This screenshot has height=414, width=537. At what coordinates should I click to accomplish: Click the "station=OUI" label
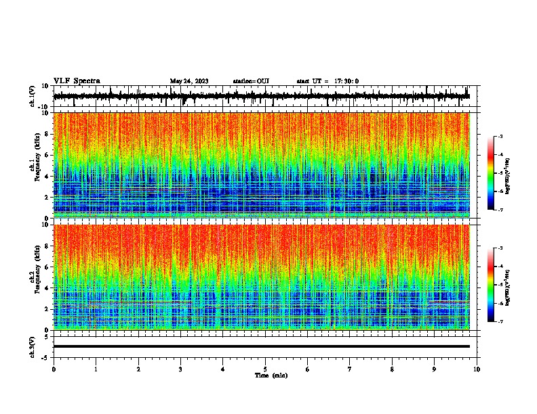point(251,81)
